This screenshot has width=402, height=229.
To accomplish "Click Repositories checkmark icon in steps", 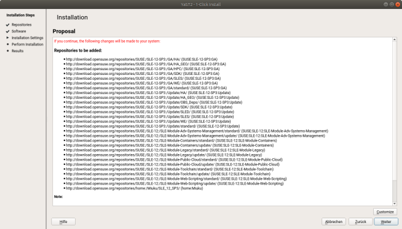I will [8, 25].
